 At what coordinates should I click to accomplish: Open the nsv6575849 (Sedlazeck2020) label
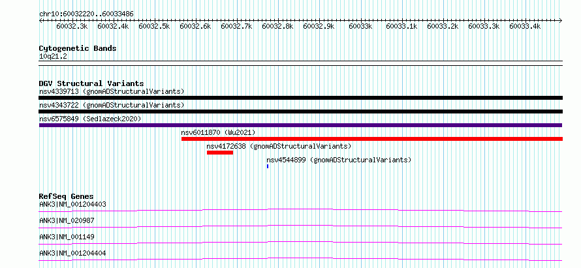click(x=90, y=119)
